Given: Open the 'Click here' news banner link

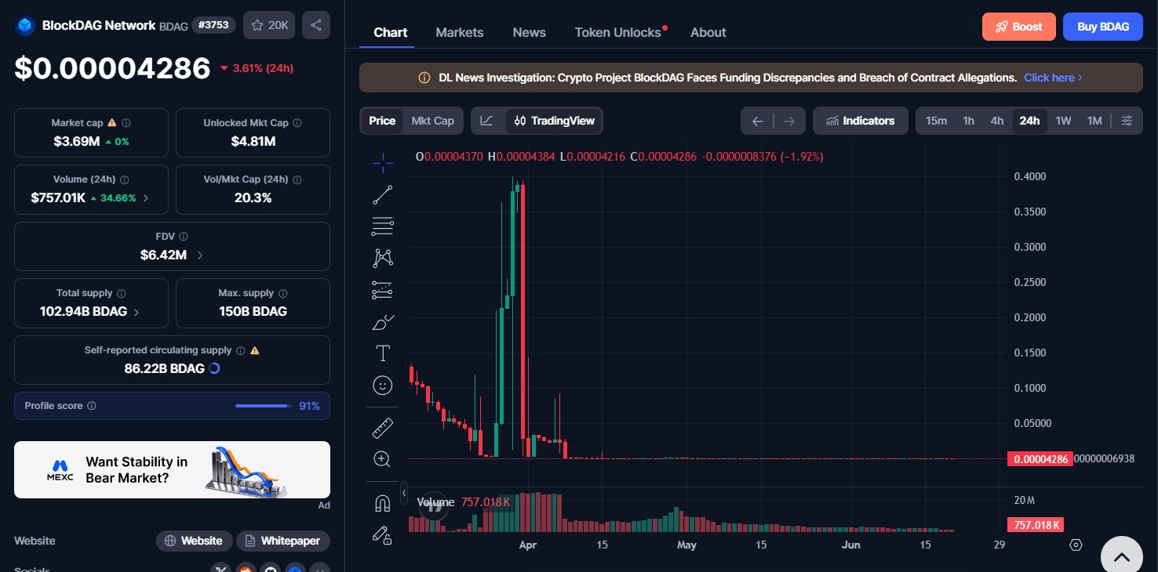Looking at the screenshot, I should pos(1053,78).
